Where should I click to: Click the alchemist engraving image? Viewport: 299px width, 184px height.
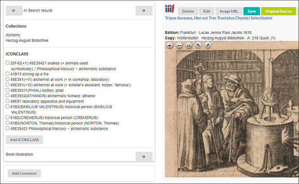pyautogui.click(x=232, y=109)
